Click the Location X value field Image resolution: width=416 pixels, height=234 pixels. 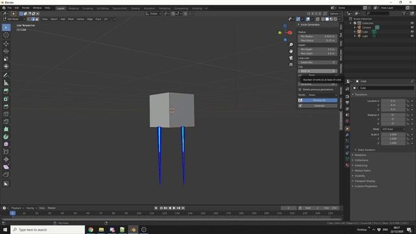tap(393, 101)
